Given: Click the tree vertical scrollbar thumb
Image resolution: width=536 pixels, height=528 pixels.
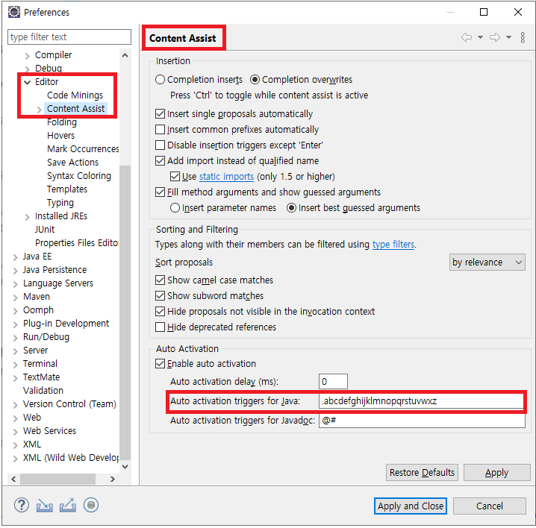Looking at the screenshot, I should pyautogui.click(x=125, y=312).
